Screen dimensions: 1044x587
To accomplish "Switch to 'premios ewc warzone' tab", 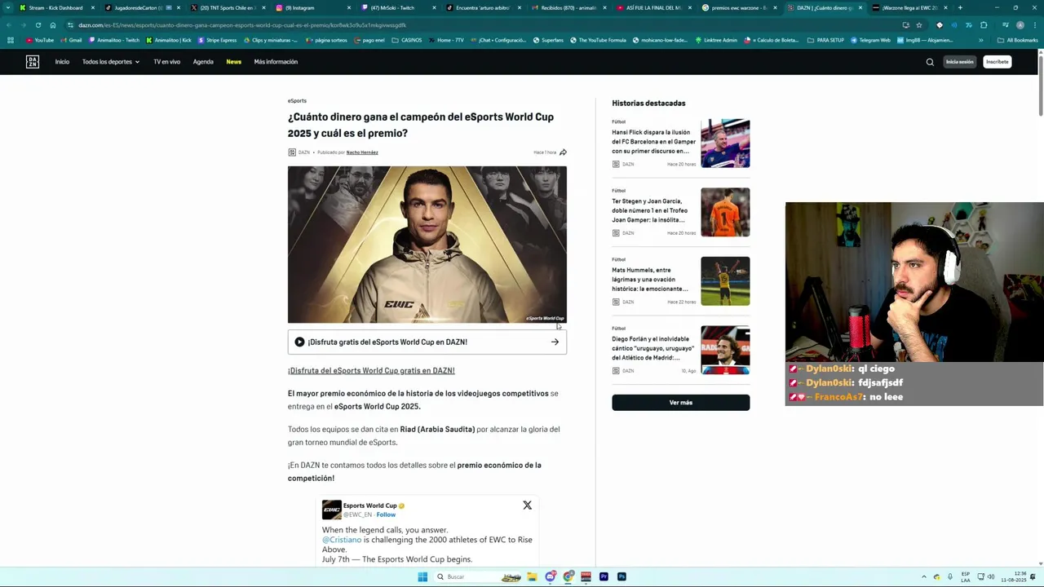I will pos(740,8).
